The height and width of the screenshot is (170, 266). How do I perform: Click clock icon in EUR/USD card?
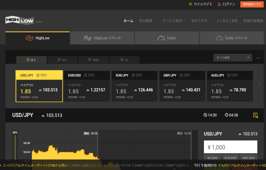point(86,75)
